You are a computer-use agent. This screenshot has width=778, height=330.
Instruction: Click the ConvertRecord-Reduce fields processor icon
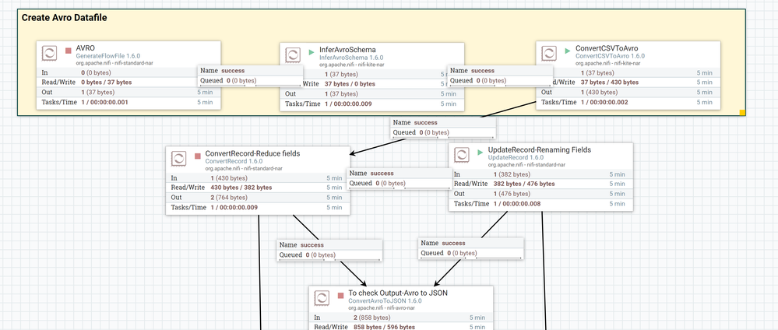[x=178, y=159]
